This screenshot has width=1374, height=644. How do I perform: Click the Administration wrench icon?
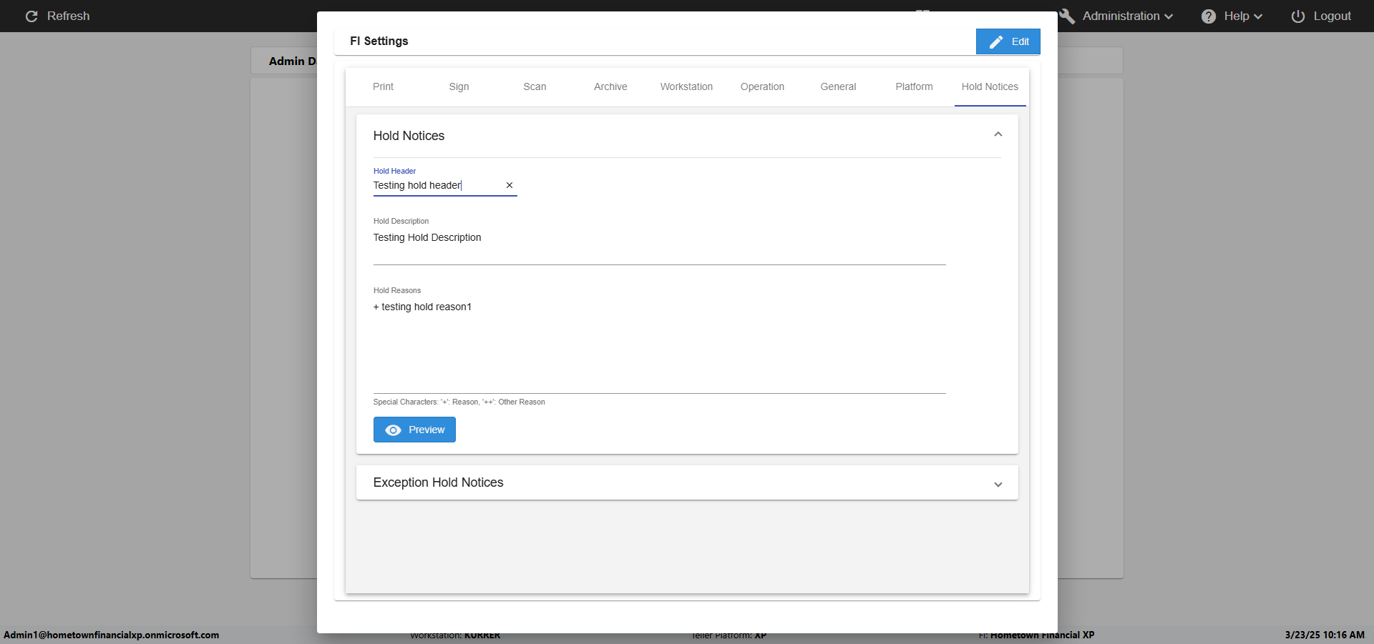[1067, 16]
